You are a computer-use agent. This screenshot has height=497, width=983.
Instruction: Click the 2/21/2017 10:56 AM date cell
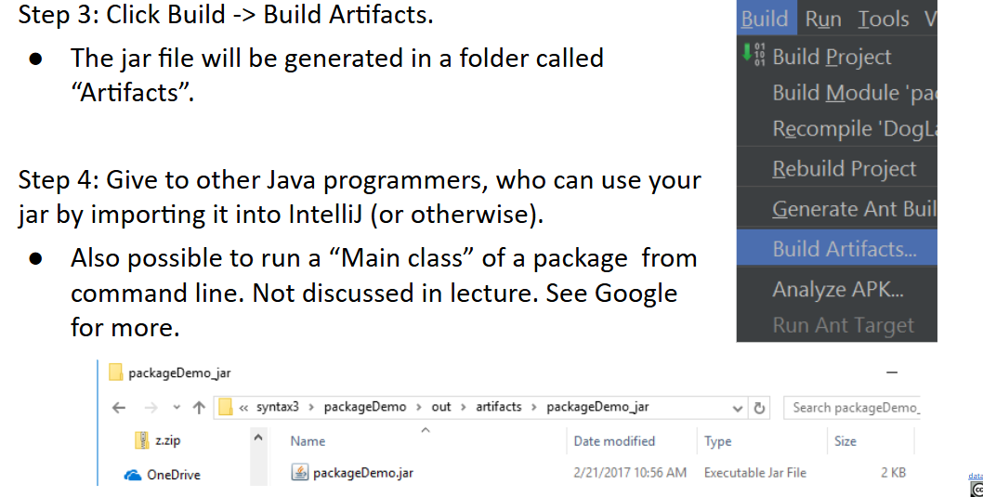[x=630, y=473]
